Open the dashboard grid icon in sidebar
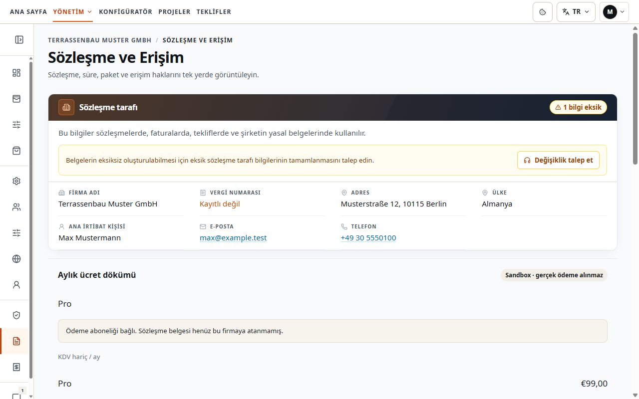 pyautogui.click(x=16, y=73)
